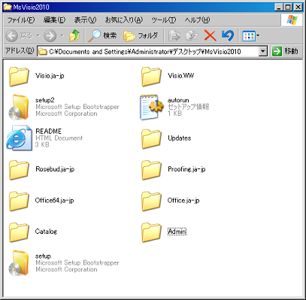Click the Updates folder name text
The height and width of the screenshot is (300, 306).
[x=180, y=138]
